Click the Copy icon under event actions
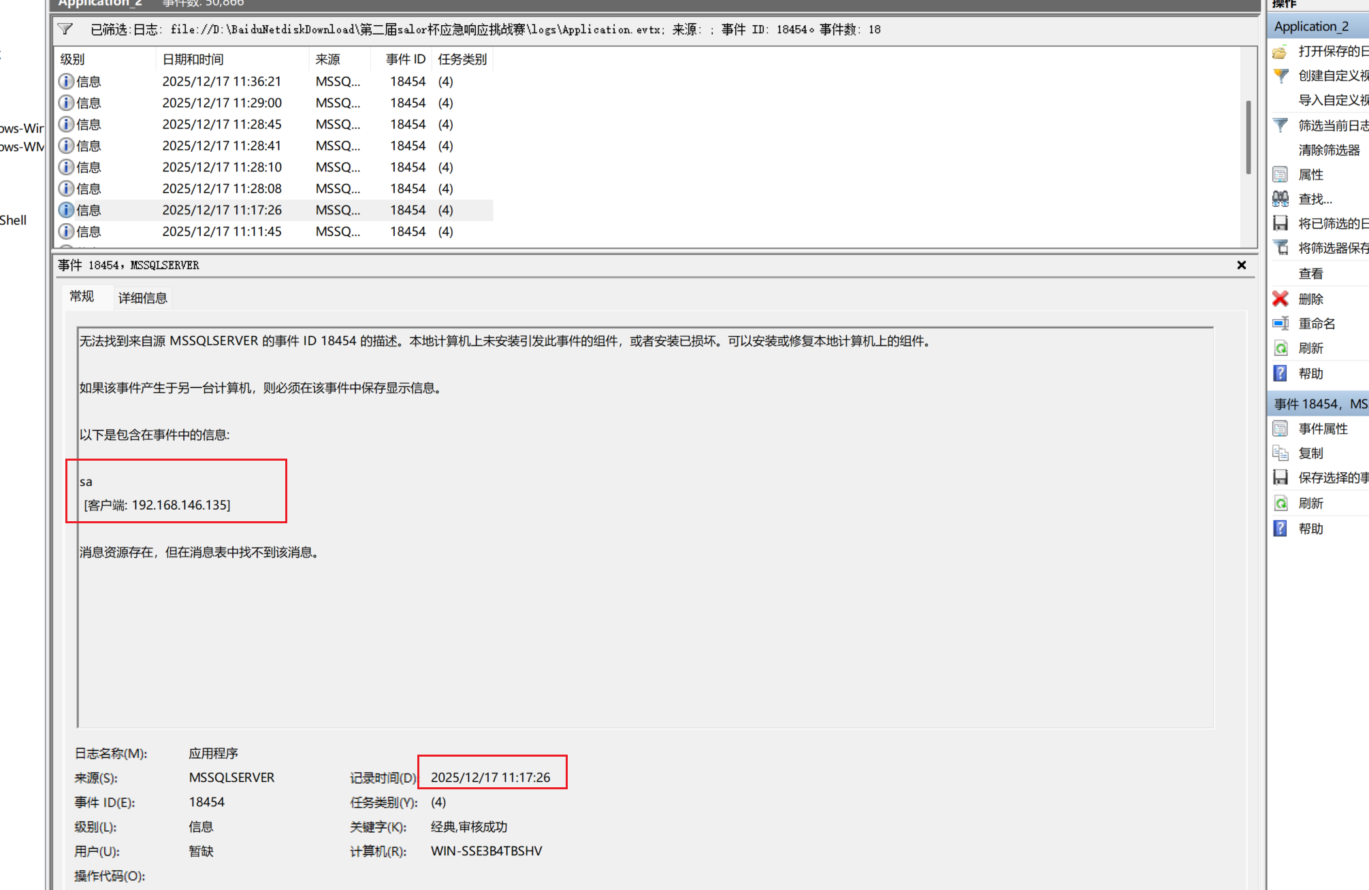 (1281, 453)
